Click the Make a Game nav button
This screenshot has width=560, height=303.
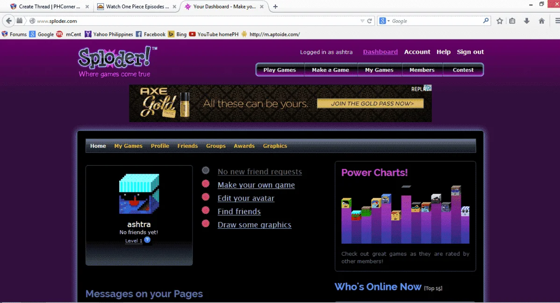[330, 70]
